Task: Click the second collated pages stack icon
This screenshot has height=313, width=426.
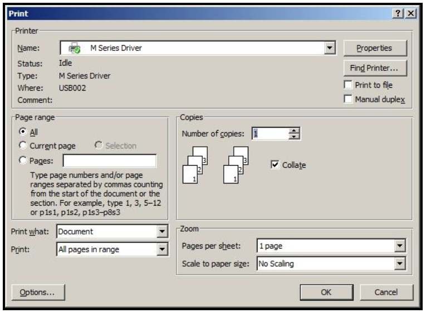Action: point(236,165)
